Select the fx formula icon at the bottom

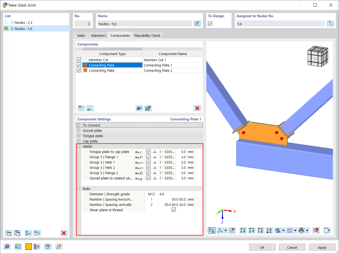coord(59,246)
